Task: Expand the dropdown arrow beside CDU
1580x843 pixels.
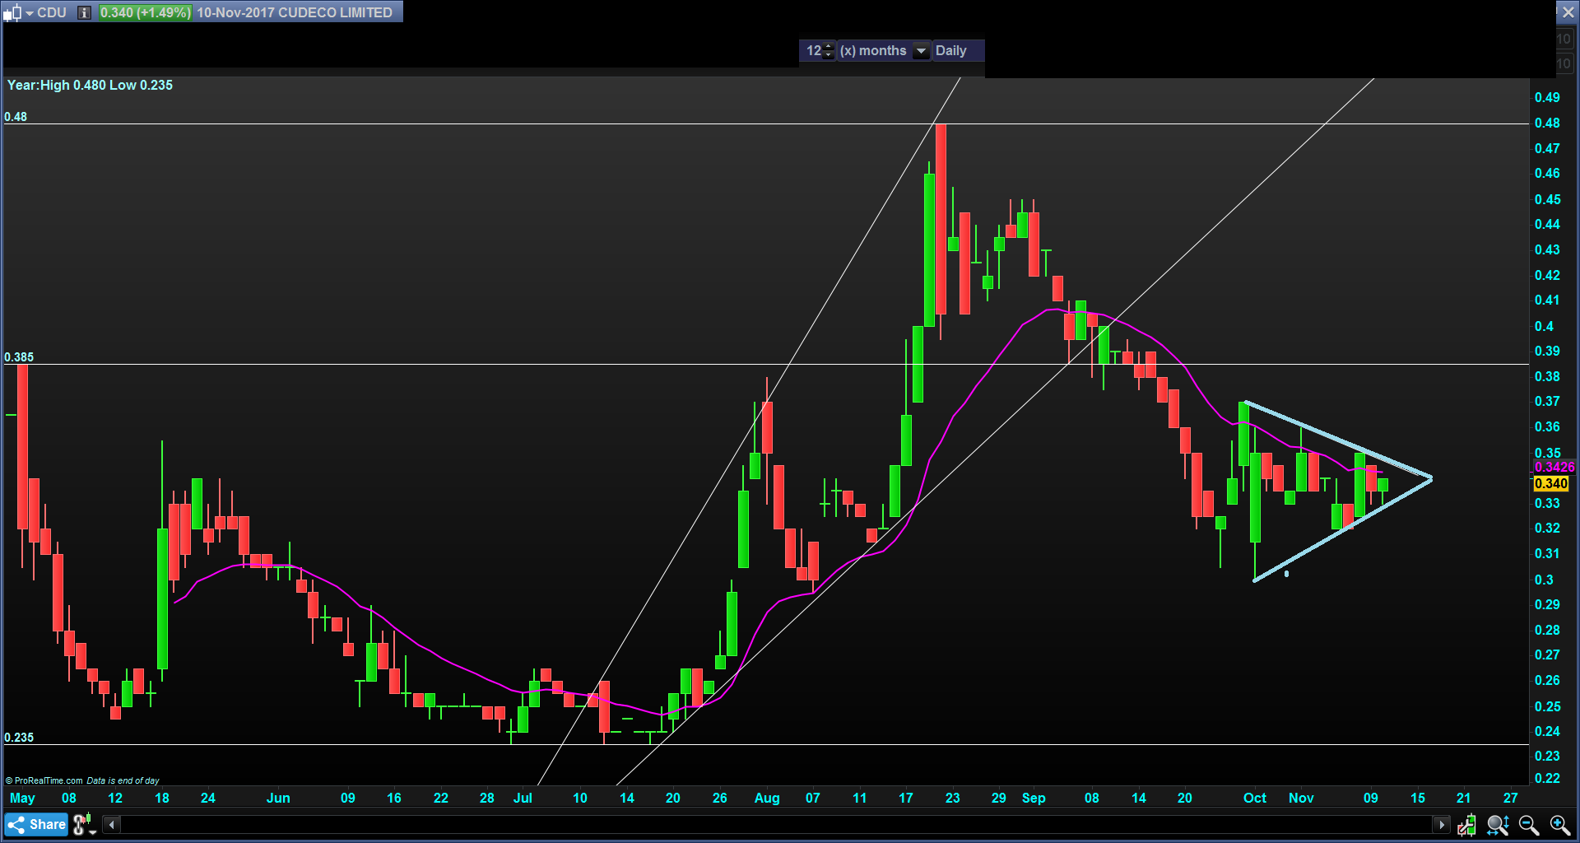Action: pyautogui.click(x=30, y=13)
